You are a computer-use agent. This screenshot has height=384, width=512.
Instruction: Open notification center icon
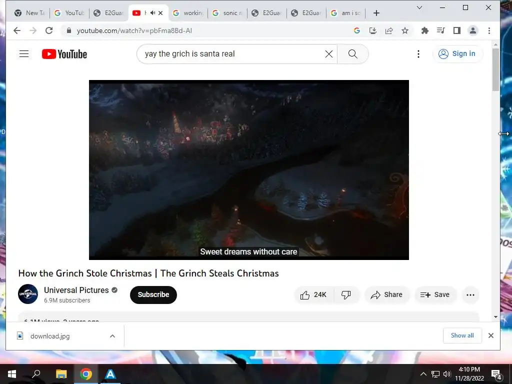click(496, 374)
